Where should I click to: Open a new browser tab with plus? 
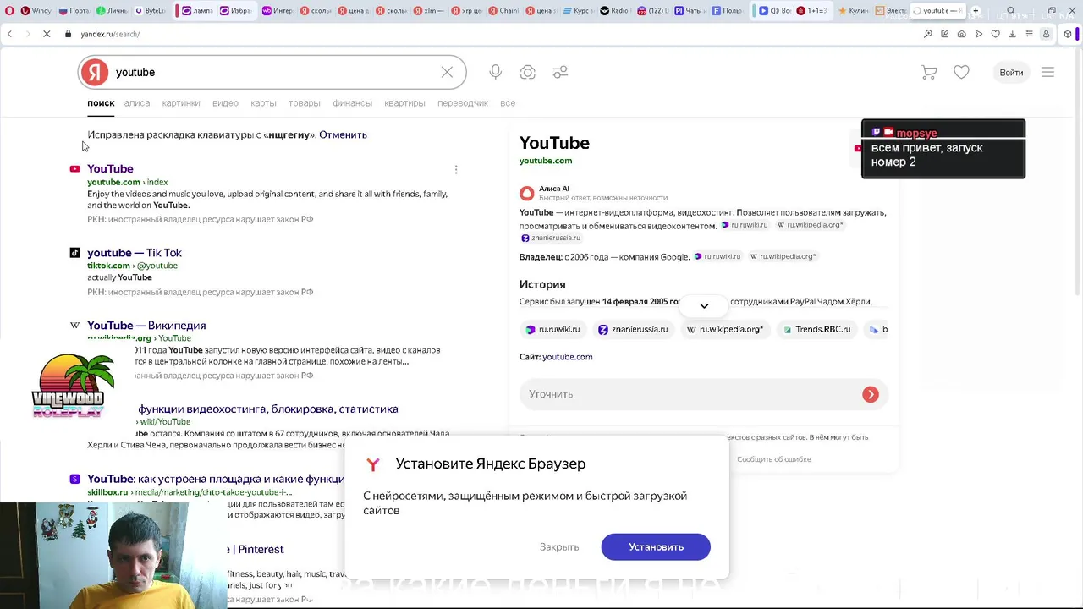tap(976, 11)
